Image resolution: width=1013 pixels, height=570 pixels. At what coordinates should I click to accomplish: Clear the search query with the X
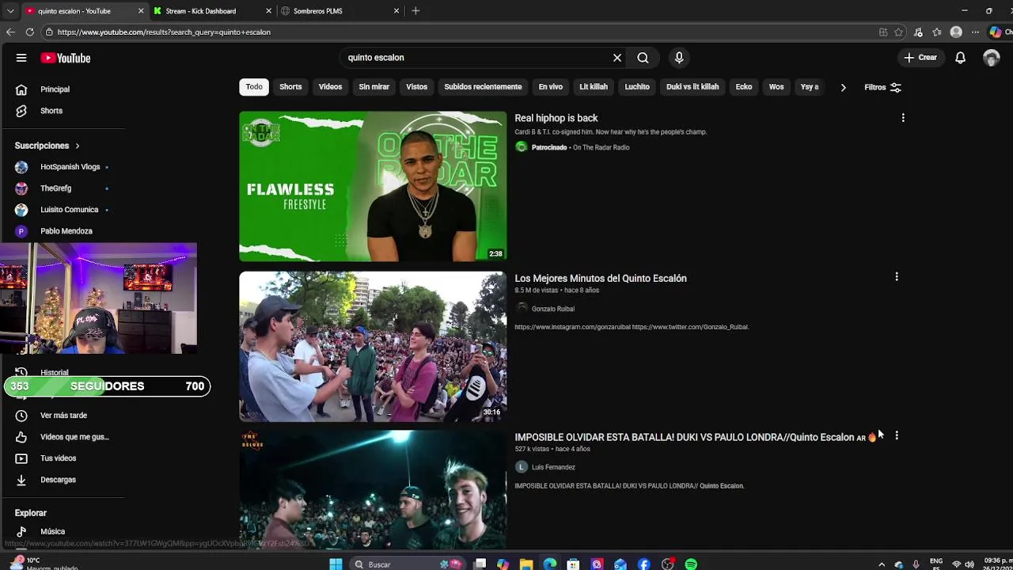click(x=617, y=58)
